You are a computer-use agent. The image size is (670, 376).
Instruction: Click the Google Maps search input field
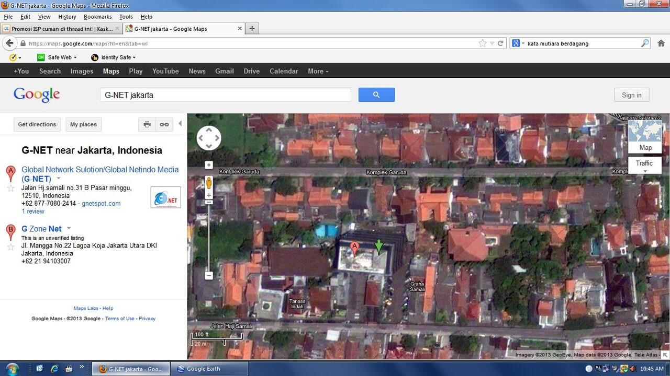(226, 95)
